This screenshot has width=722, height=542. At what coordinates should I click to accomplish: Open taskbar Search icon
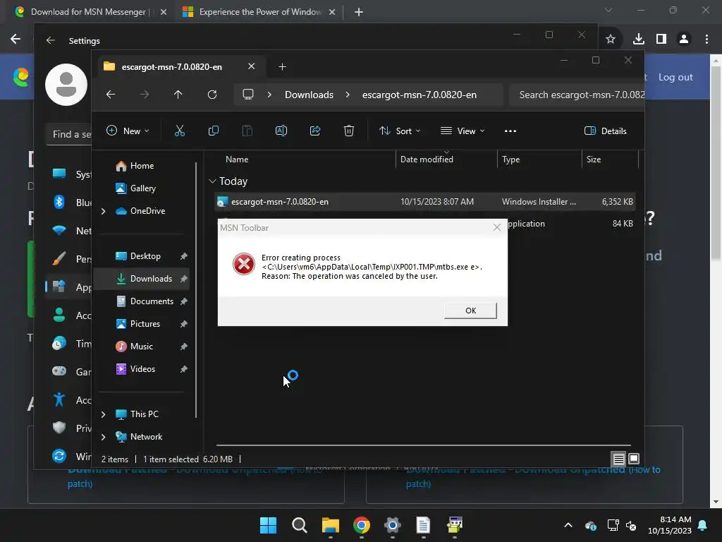coord(299,525)
